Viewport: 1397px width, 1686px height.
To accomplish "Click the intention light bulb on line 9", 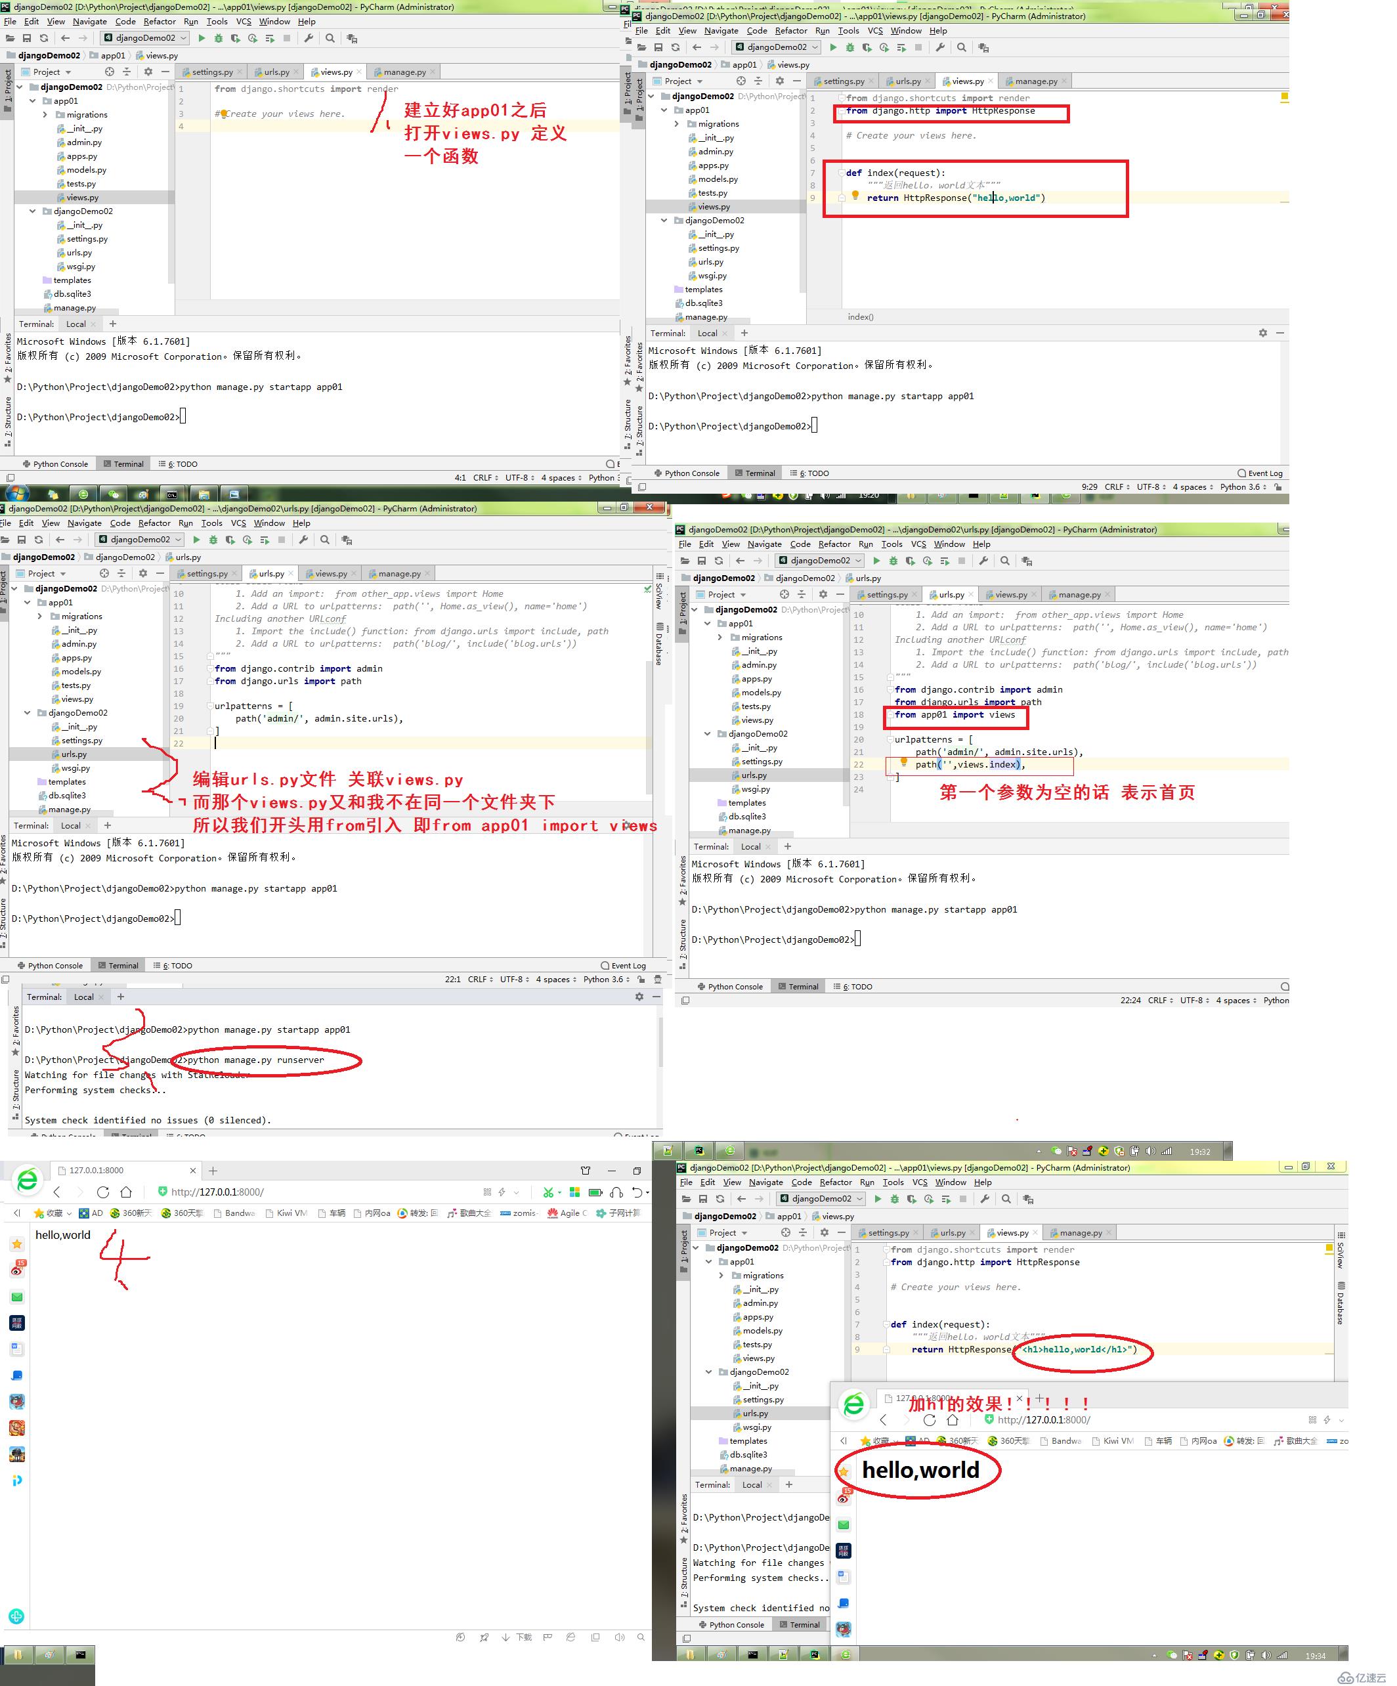I will [x=855, y=195].
